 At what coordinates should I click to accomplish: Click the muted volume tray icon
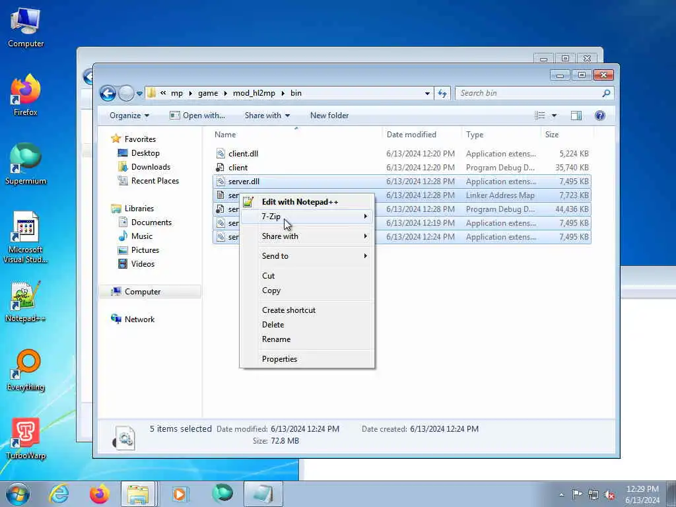pyautogui.click(x=609, y=494)
